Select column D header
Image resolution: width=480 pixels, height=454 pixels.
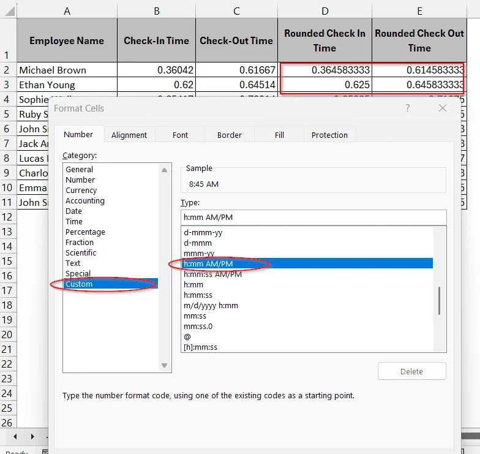tap(324, 11)
